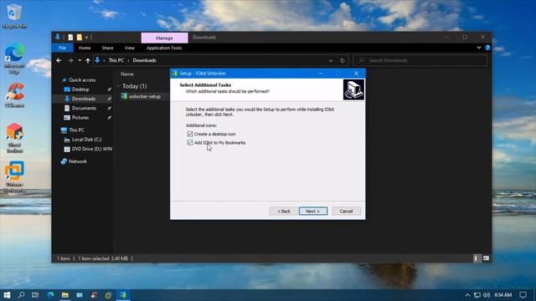Image resolution: width=536 pixels, height=301 pixels.
Task: Click the IObit setup taskbar button
Action: click(123, 295)
